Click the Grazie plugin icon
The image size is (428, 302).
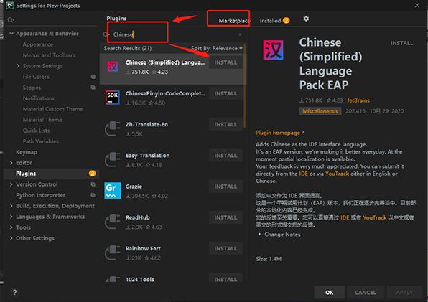[113, 190]
